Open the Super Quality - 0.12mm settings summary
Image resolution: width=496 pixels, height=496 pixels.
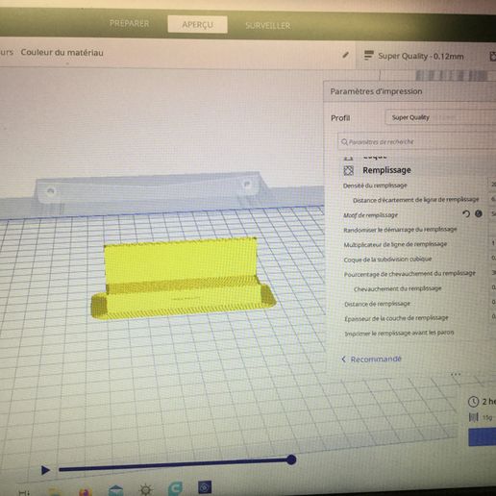421,57
